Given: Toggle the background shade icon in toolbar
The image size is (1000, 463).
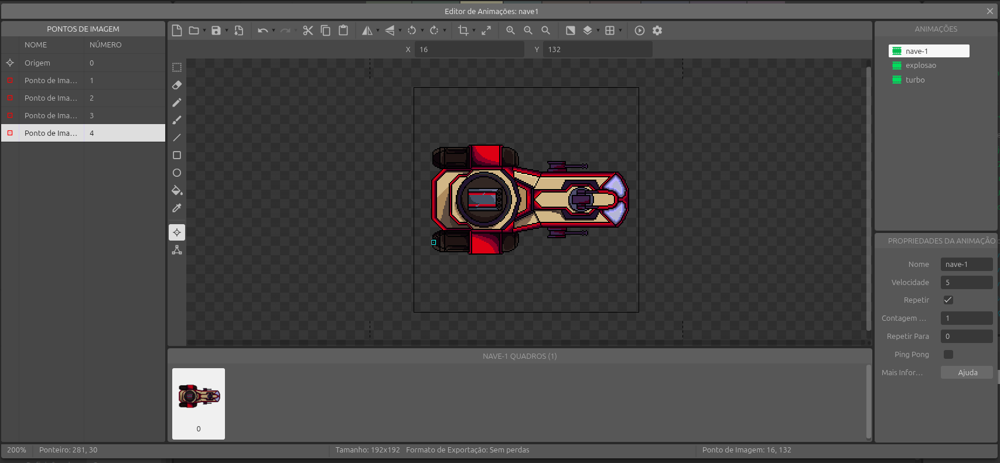Looking at the screenshot, I should tap(570, 30).
